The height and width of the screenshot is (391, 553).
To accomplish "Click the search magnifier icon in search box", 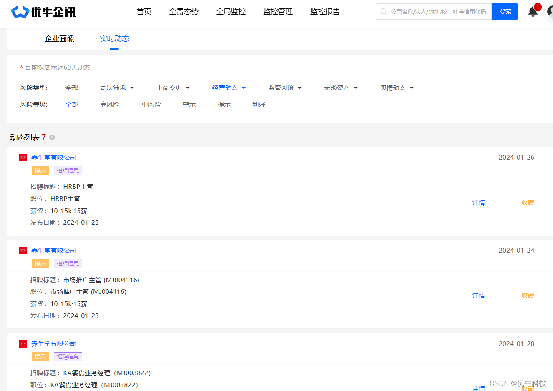I will [384, 12].
